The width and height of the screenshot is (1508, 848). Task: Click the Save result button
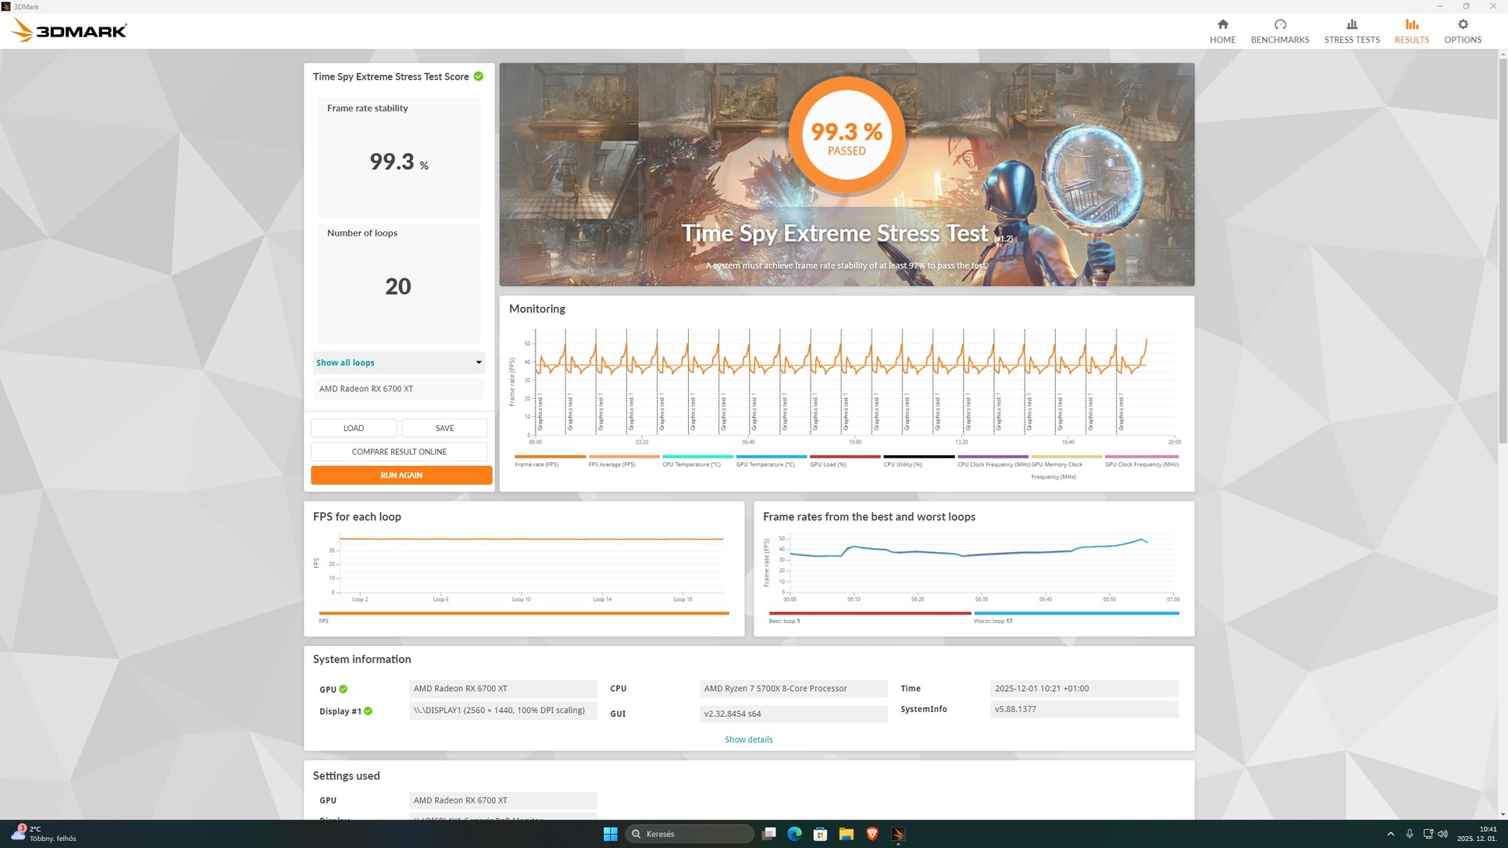[x=444, y=428]
